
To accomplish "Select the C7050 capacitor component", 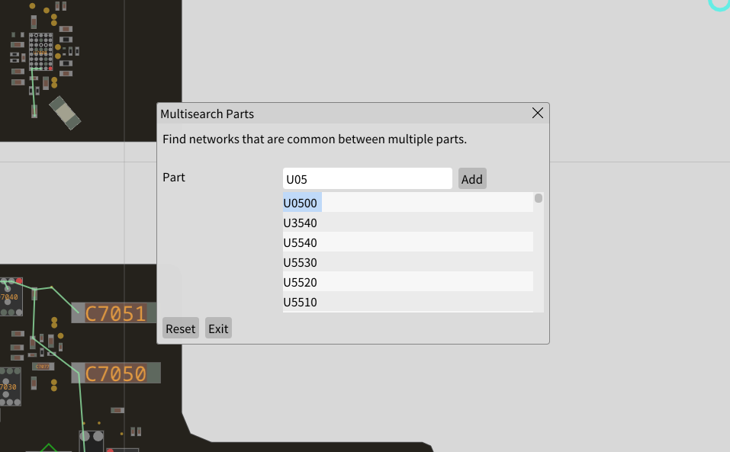I will 116,373.
